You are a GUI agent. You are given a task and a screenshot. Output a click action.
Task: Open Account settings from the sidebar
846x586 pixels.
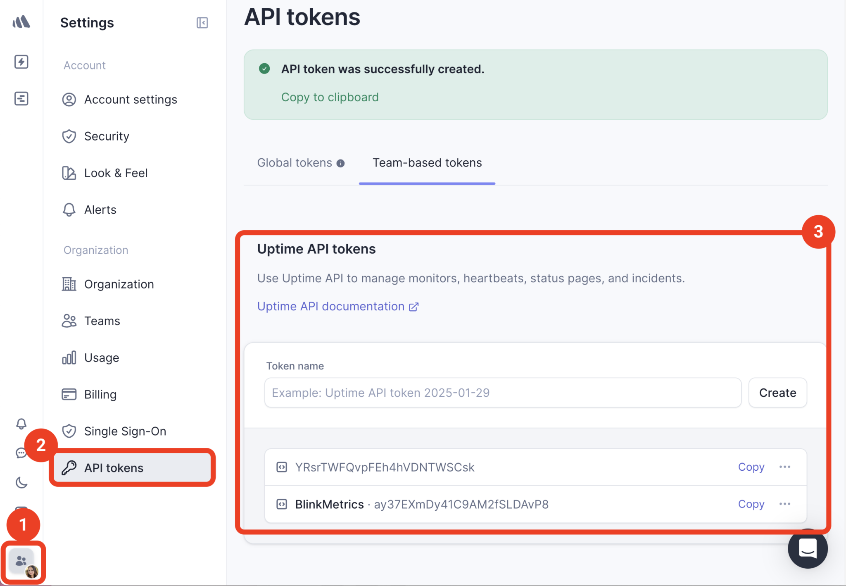tap(131, 99)
